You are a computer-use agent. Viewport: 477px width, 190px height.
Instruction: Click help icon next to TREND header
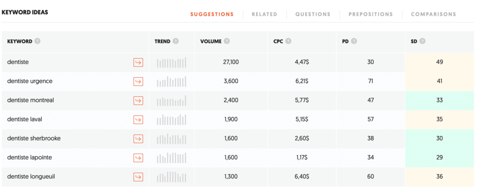pyautogui.click(x=176, y=41)
